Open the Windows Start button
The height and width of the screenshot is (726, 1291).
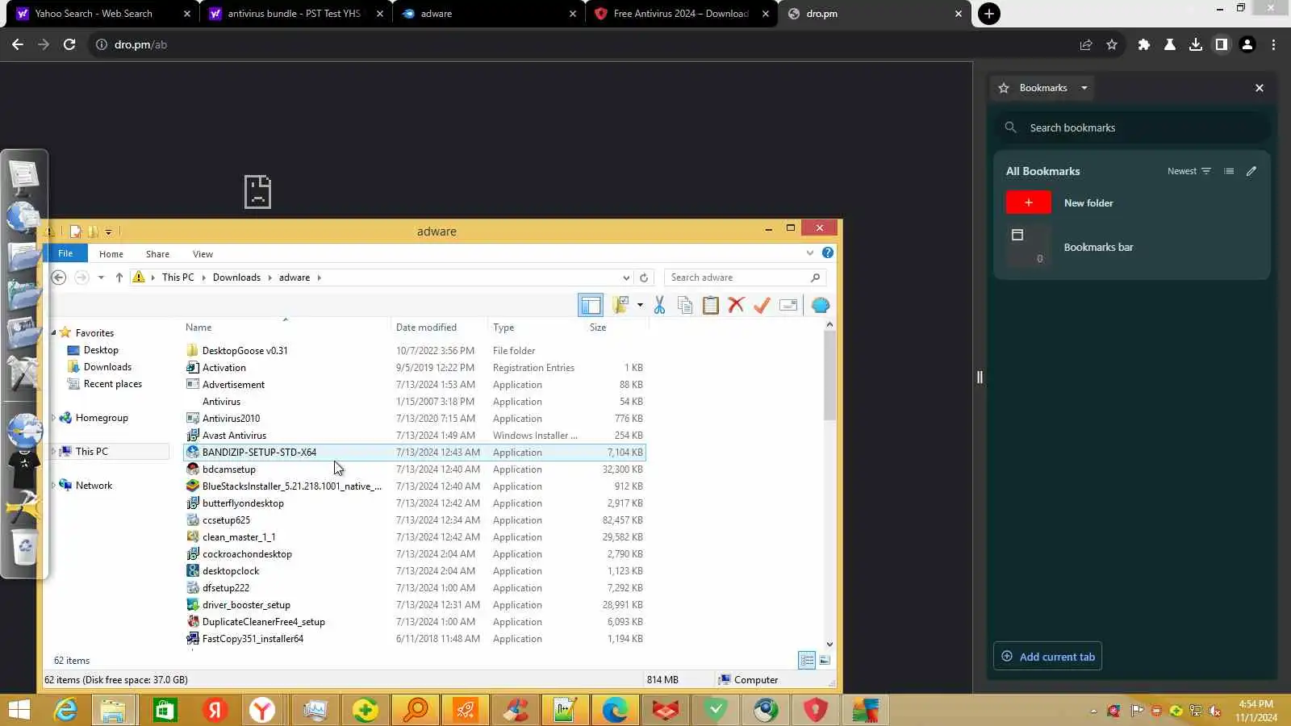[19, 711]
